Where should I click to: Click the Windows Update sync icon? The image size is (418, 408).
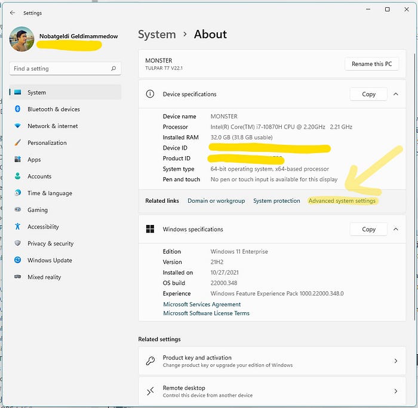17,260
